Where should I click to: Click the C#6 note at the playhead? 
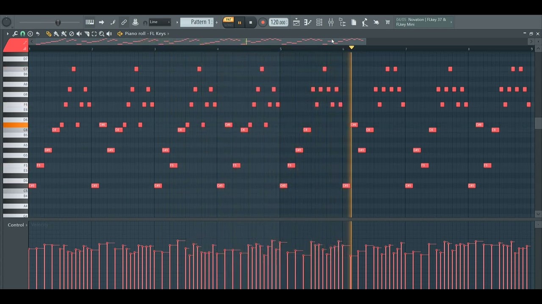[354, 125]
